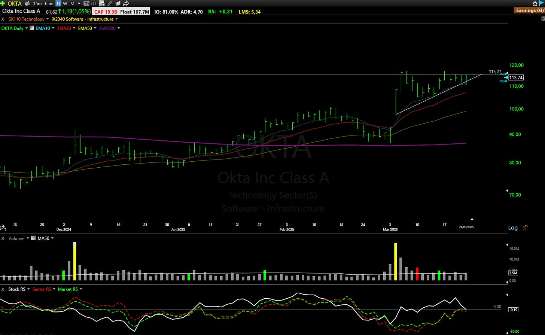Switch to the 15m timeframe
This screenshot has width=545, height=335.
[x=37, y=3]
